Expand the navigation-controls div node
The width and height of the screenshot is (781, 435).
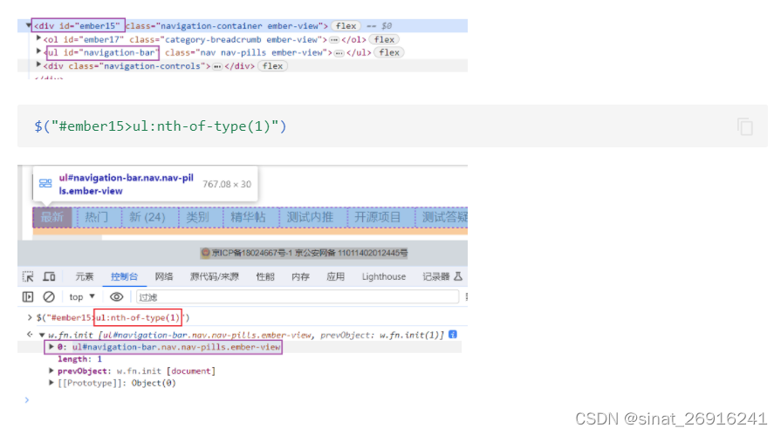38,65
